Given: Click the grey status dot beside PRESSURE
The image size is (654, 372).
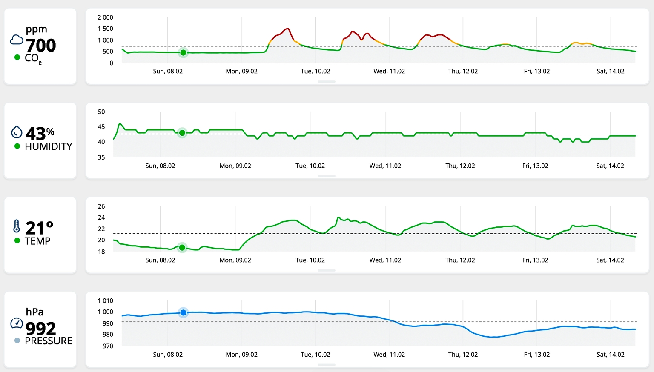Looking at the screenshot, I should click(x=17, y=341).
